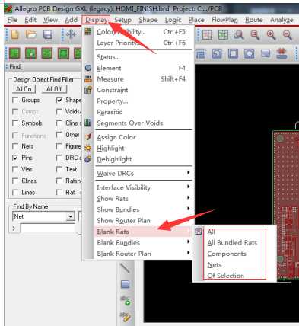Expand the Waive DRCs submenu
This screenshot has height=326, width=299.
(189, 173)
